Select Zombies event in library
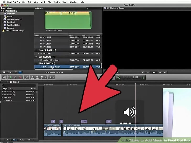Viewport: 191px width, 143px height. pos(10,28)
